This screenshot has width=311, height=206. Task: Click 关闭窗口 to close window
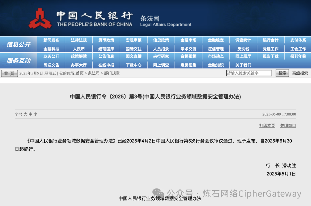click(x=288, y=126)
